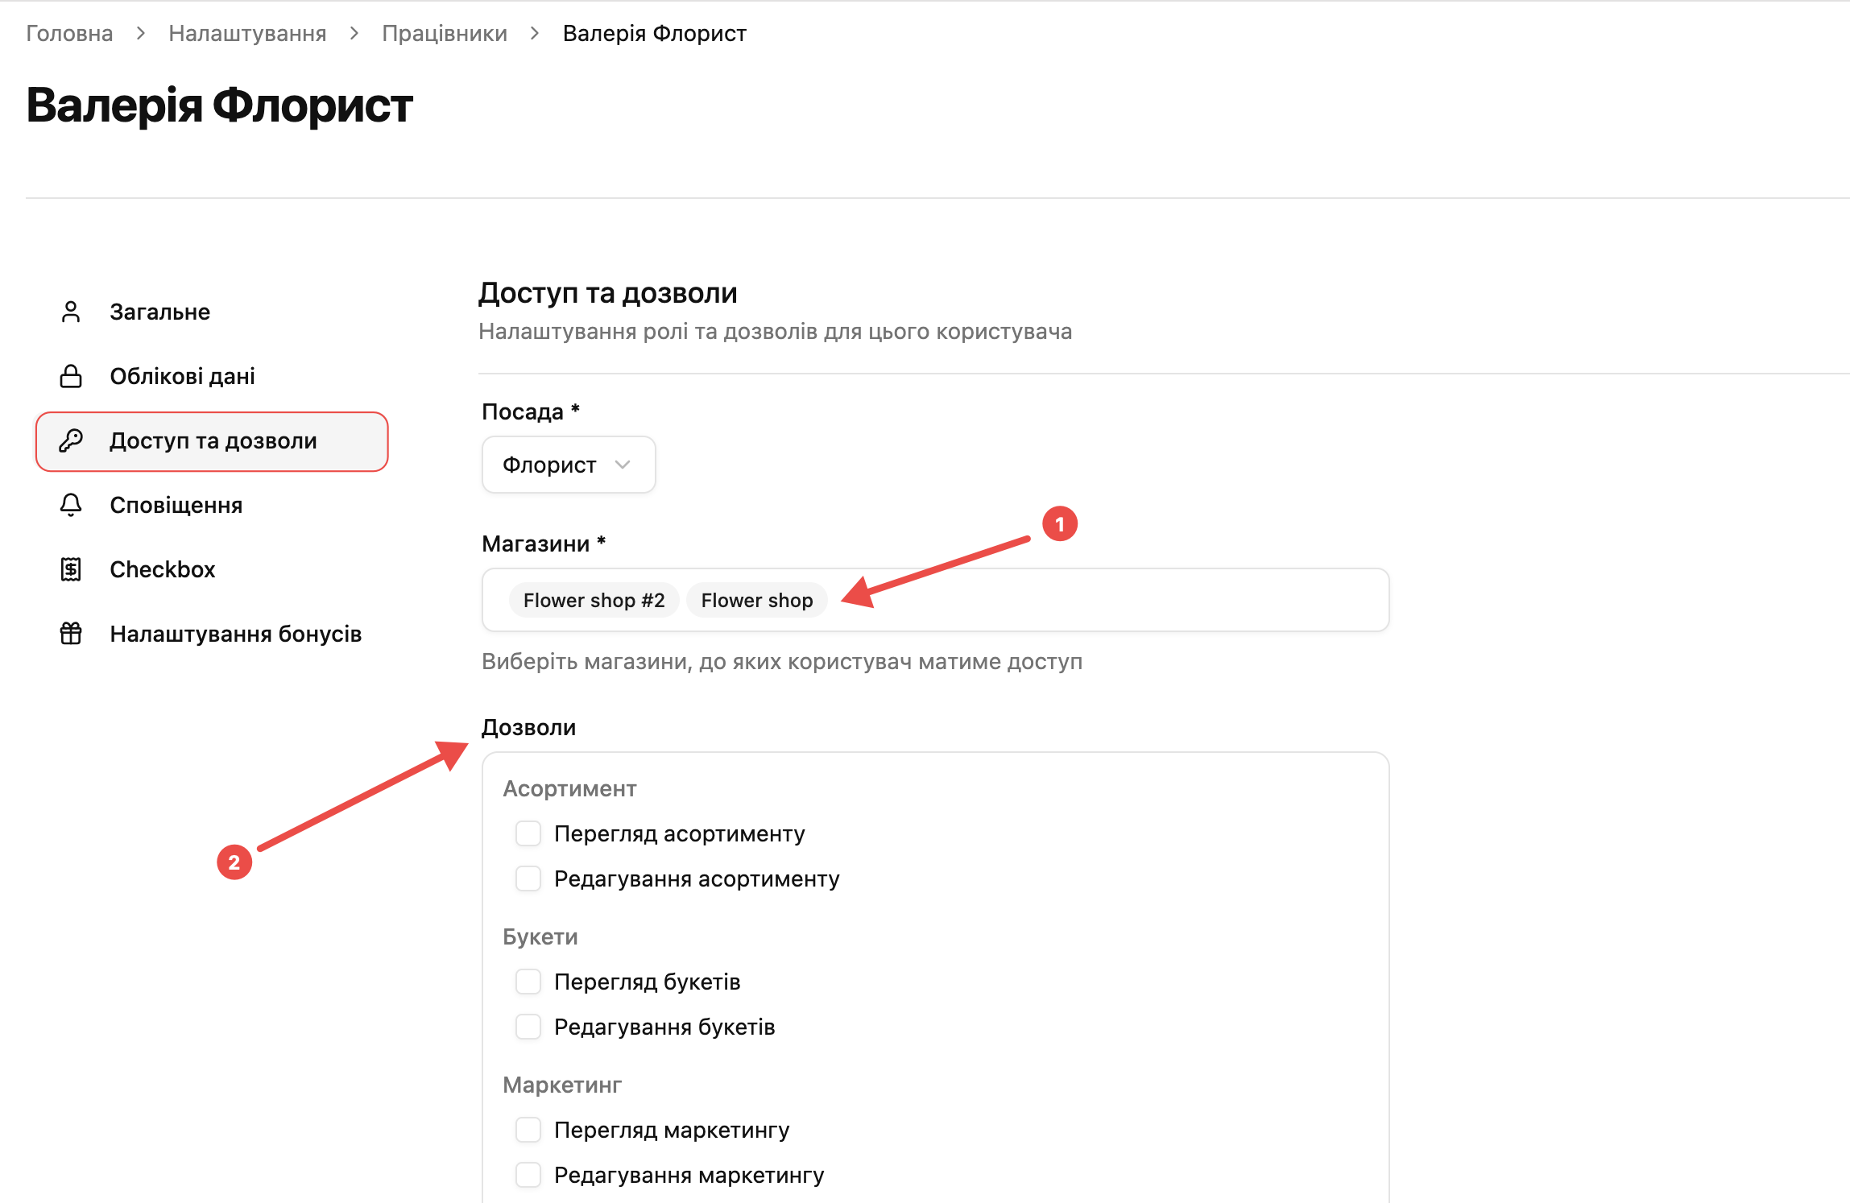Enable Редагування букетів permission
The height and width of the screenshot is (1203, 1850).
pos(528,1027)
